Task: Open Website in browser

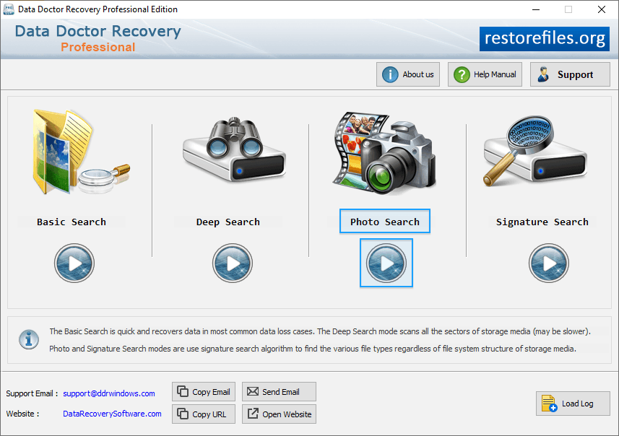Action: click(279, 414)
